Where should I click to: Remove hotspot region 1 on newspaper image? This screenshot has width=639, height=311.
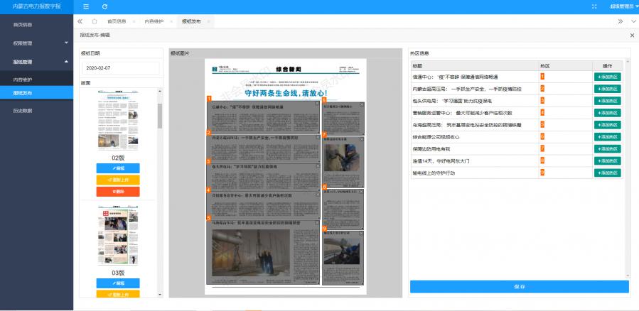tap(316, 104)
